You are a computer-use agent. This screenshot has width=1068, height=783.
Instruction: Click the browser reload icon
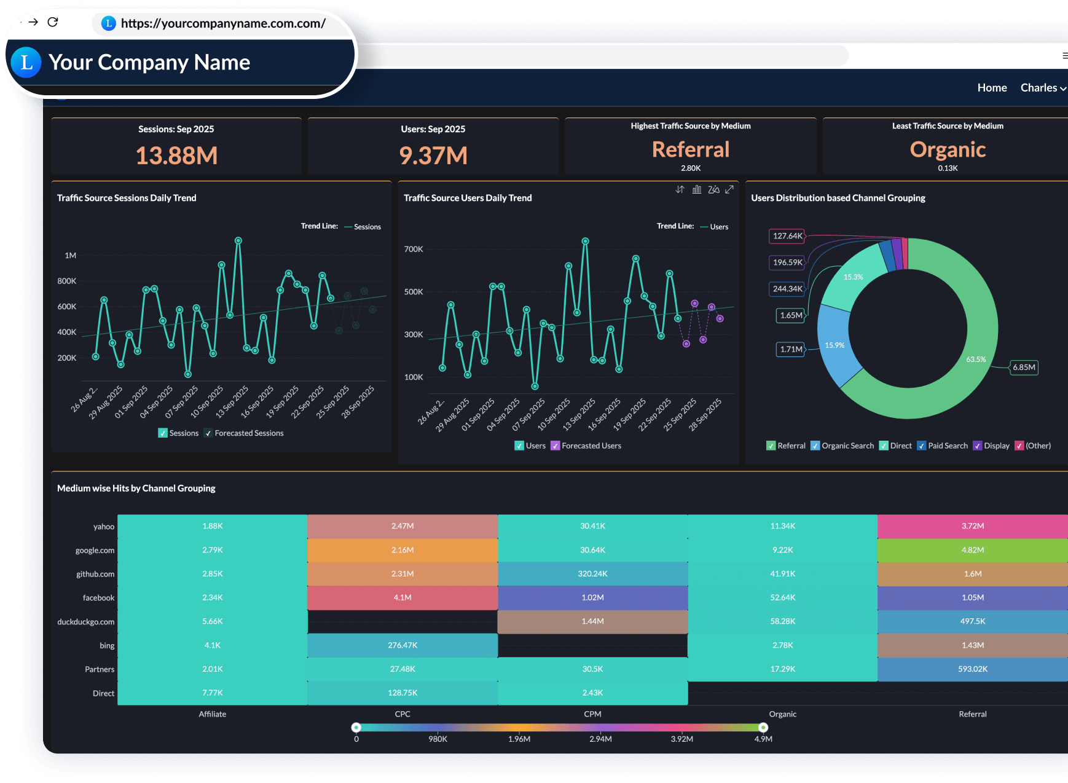coord(53,23)
